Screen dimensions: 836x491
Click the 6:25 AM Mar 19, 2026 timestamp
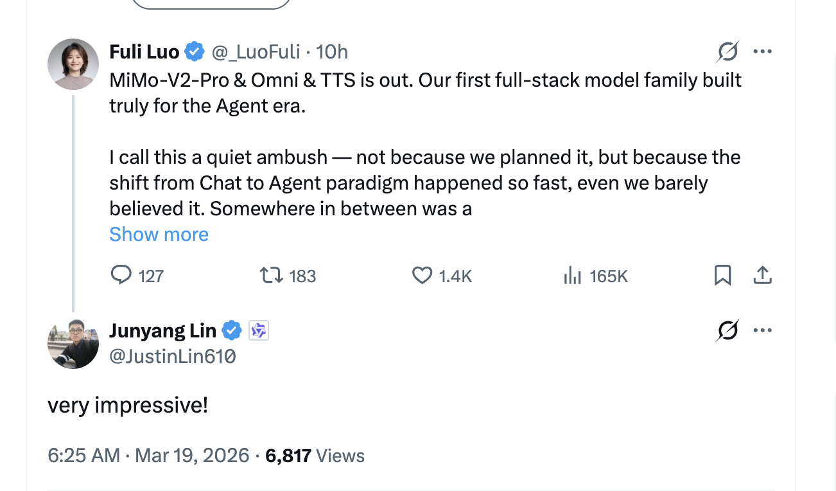pos(148,456)
